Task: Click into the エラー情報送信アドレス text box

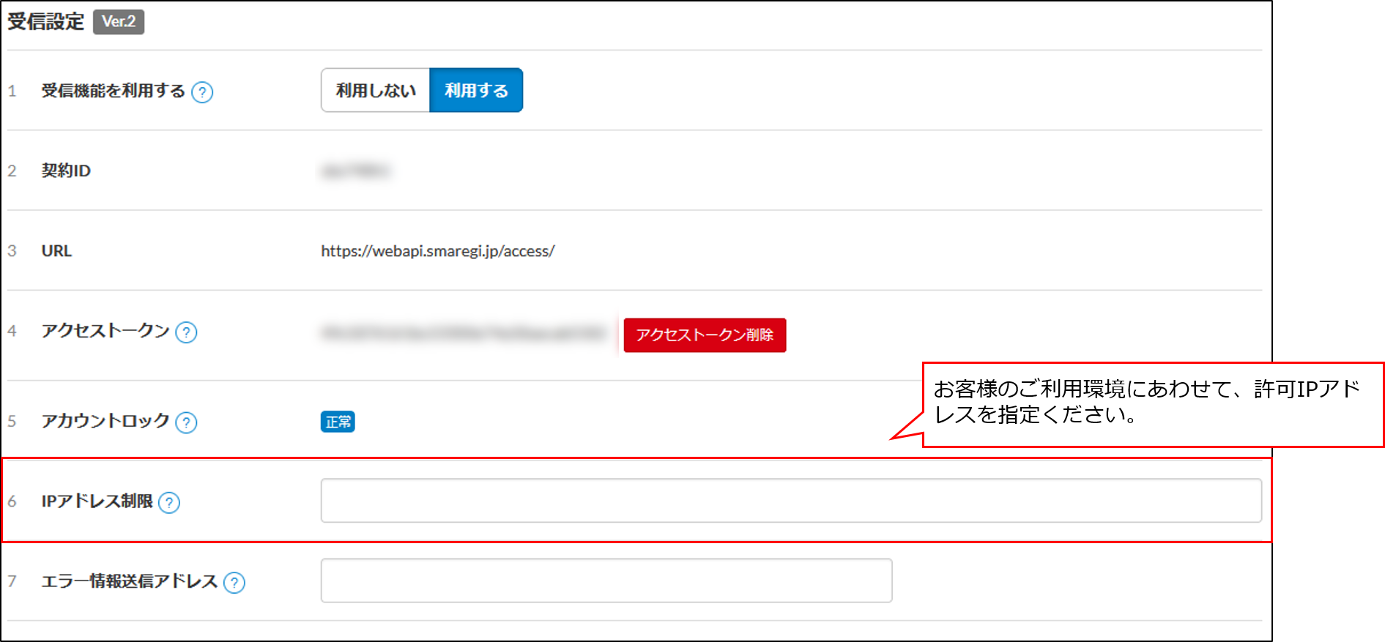Action: 606,581
